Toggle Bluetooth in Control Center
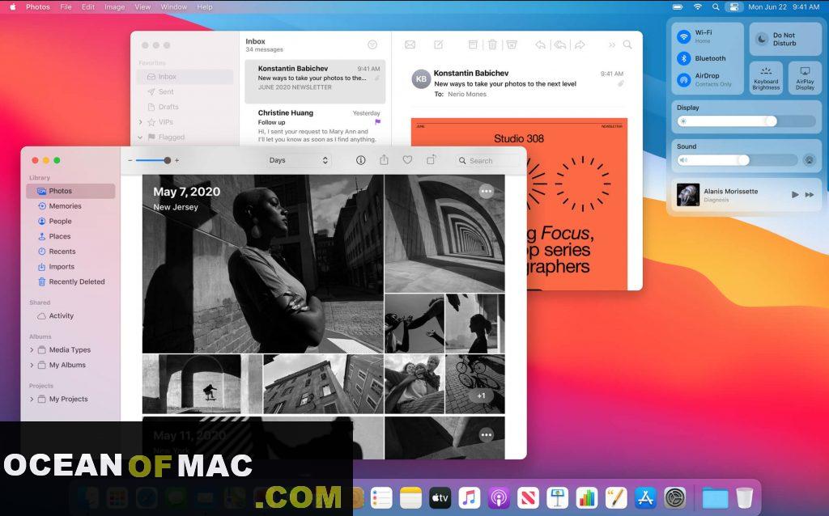This screenshot has width=829, height=516. [684, 58]
